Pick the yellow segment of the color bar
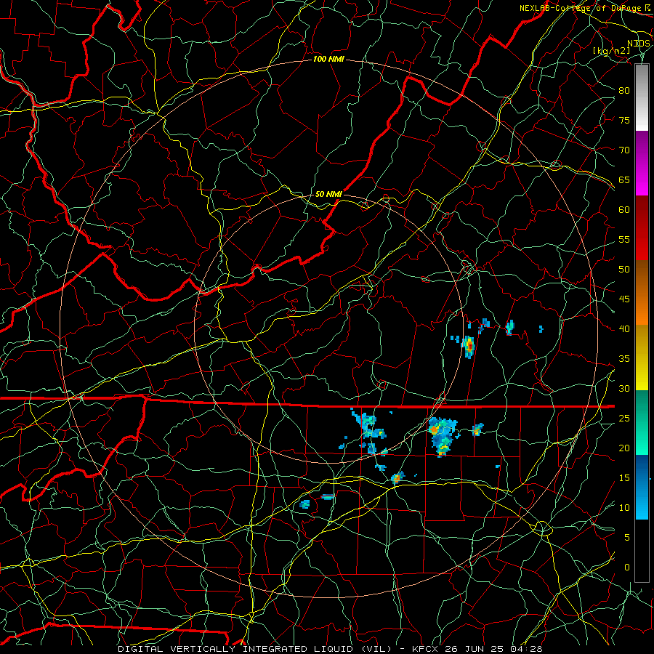The image size is (654, 654). click(642, 358)
